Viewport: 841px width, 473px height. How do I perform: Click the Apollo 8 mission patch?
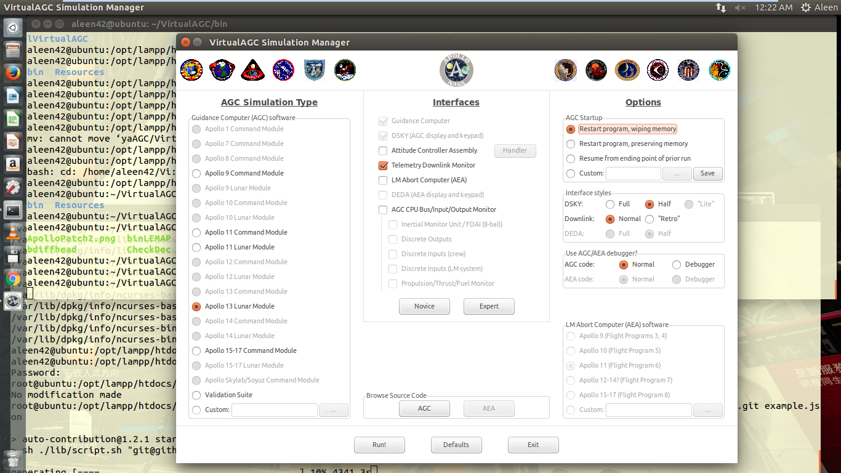[253, 70]
